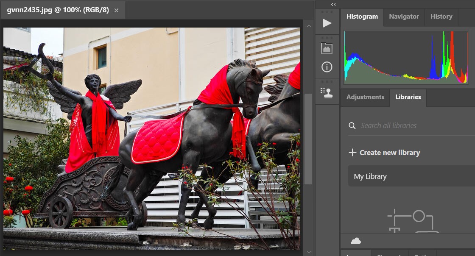475x256 pixels.
Task: Switch to the History tab
Action: 441,17
